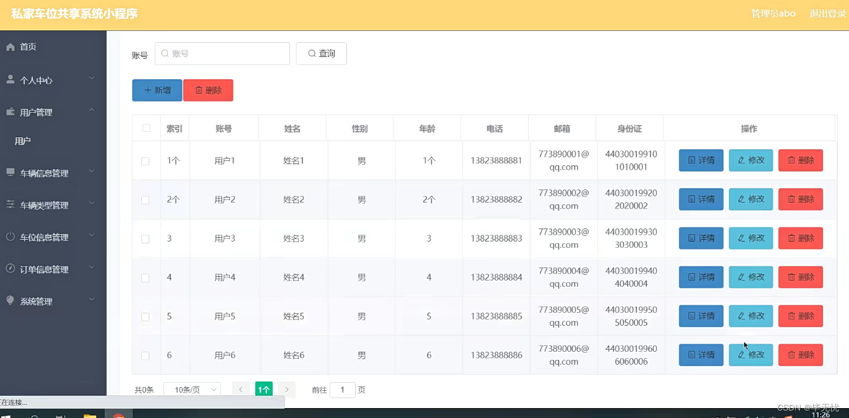Click 修改 for 用户2
Screen dimensions: 849x418
coord(750,199)
